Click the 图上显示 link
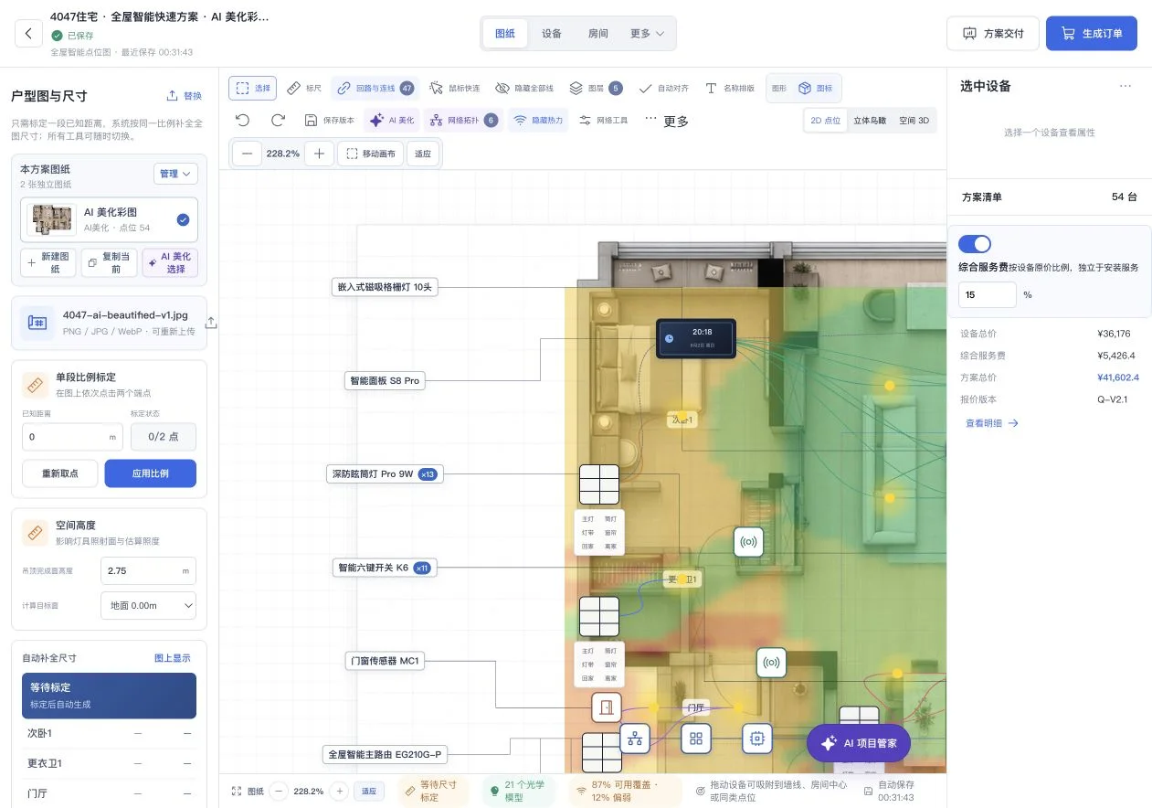This screenshot has height=808, width=1152. 173,657
